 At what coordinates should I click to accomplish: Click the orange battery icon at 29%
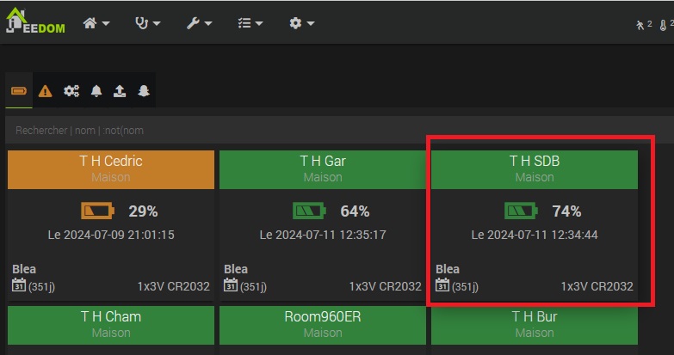97,211
